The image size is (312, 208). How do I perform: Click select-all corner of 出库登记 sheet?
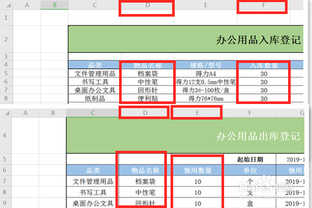[x=6, y=113]
